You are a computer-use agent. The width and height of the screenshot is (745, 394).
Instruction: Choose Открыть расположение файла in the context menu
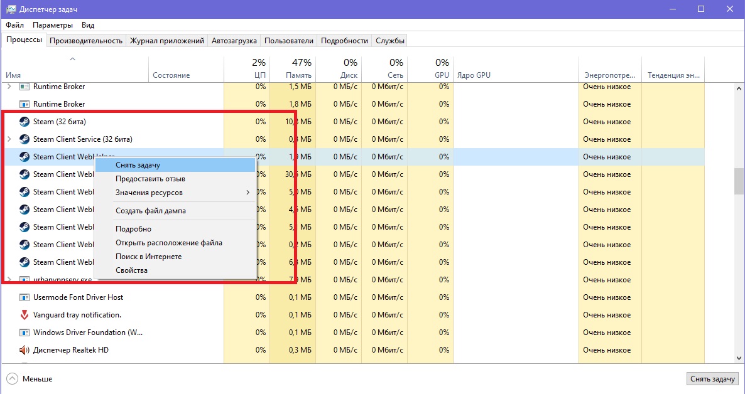point(175,243)
